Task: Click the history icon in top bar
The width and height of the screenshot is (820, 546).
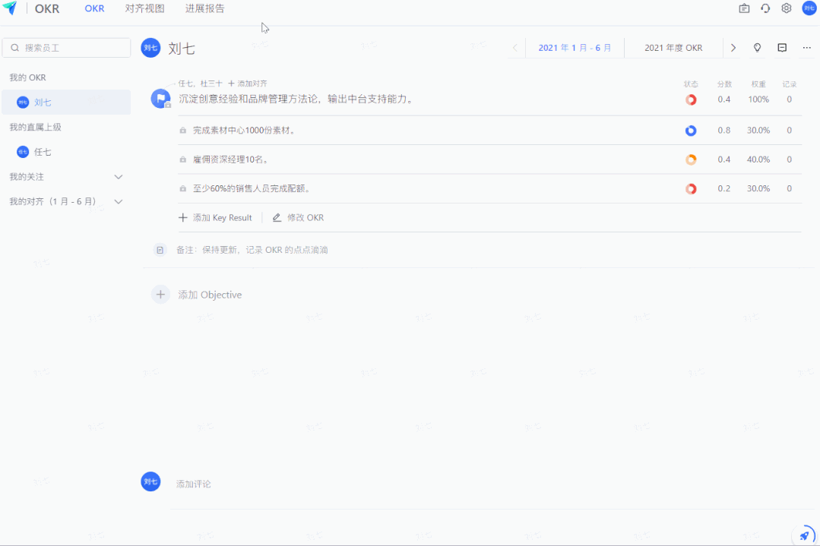Action: (x=765, y=8)
